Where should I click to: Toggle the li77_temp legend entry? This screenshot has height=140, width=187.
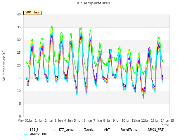point(63,129)
